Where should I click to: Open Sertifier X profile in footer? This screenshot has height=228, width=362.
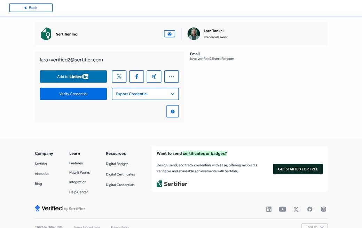(296, 209)
